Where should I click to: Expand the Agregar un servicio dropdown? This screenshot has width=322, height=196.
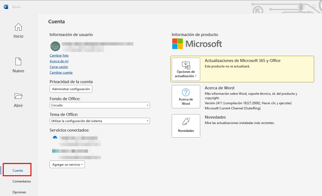pos(67,164)
